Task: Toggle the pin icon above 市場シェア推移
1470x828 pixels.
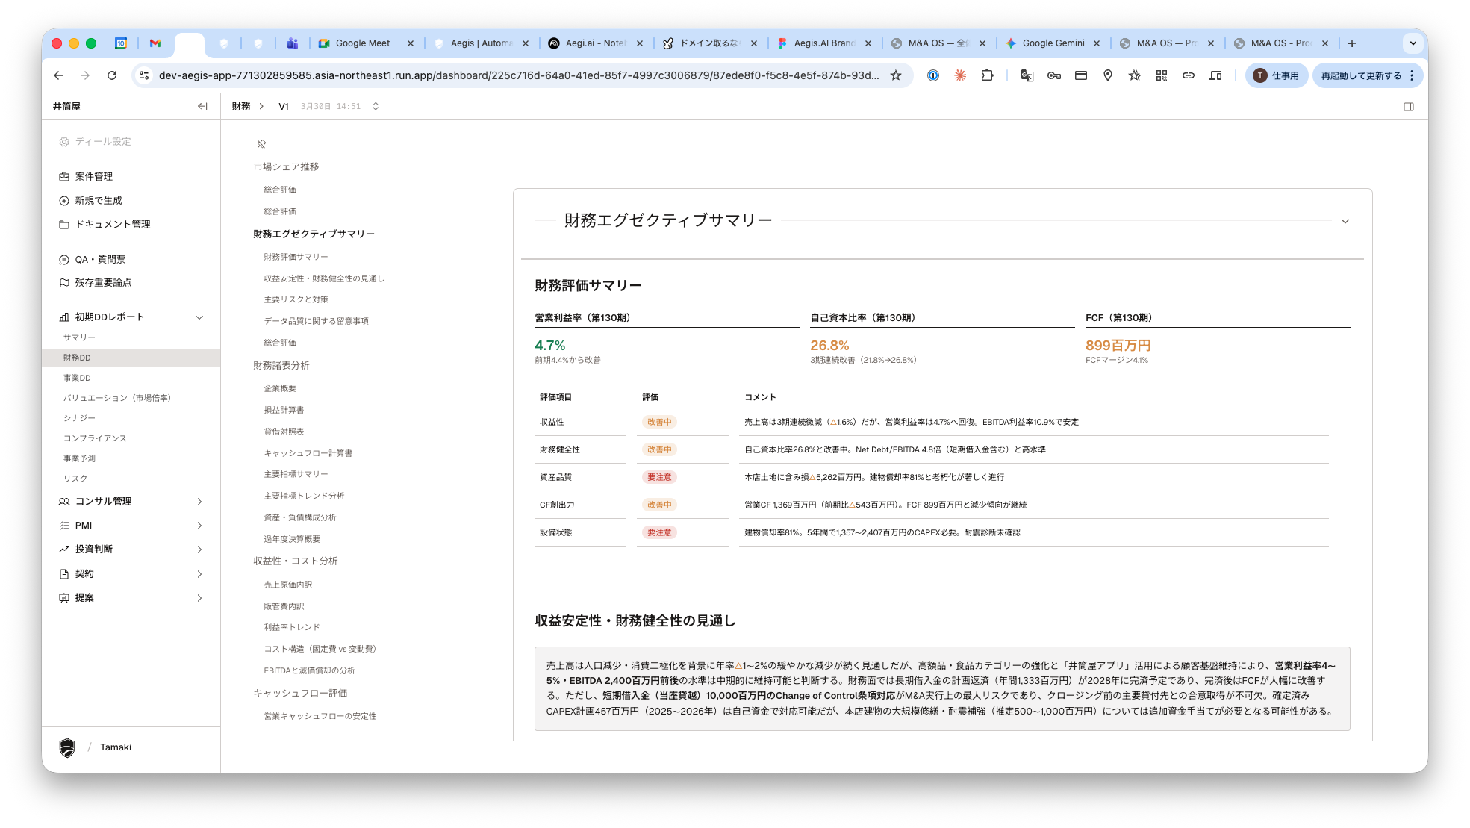Action: click(x=261, y=143)
